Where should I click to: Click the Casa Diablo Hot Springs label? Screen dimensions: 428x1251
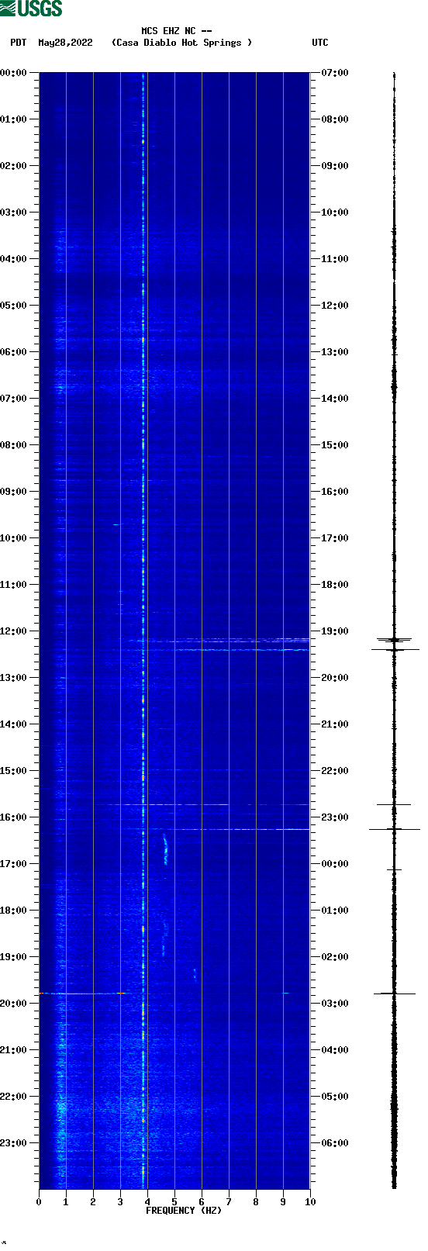pos(182,43)
